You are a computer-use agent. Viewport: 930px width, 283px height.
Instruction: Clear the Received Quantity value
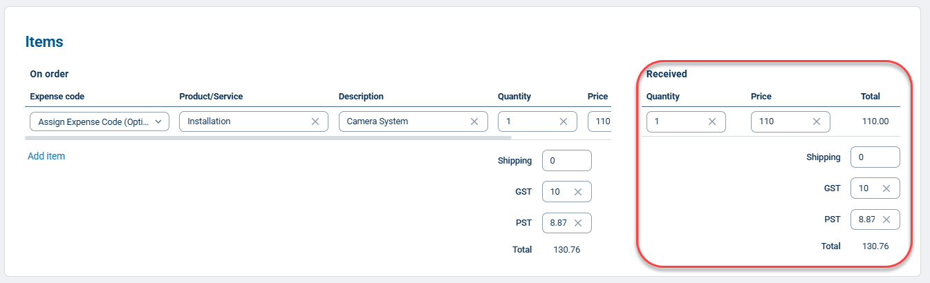712,121
